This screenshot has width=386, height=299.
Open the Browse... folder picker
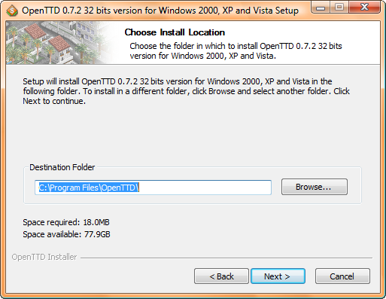click(315, 187)
